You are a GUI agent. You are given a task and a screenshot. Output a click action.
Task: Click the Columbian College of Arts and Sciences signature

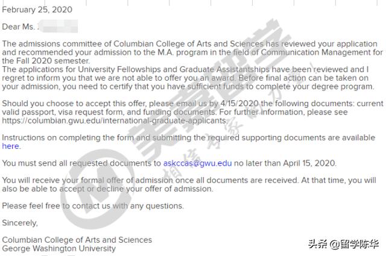coord(77,240)
